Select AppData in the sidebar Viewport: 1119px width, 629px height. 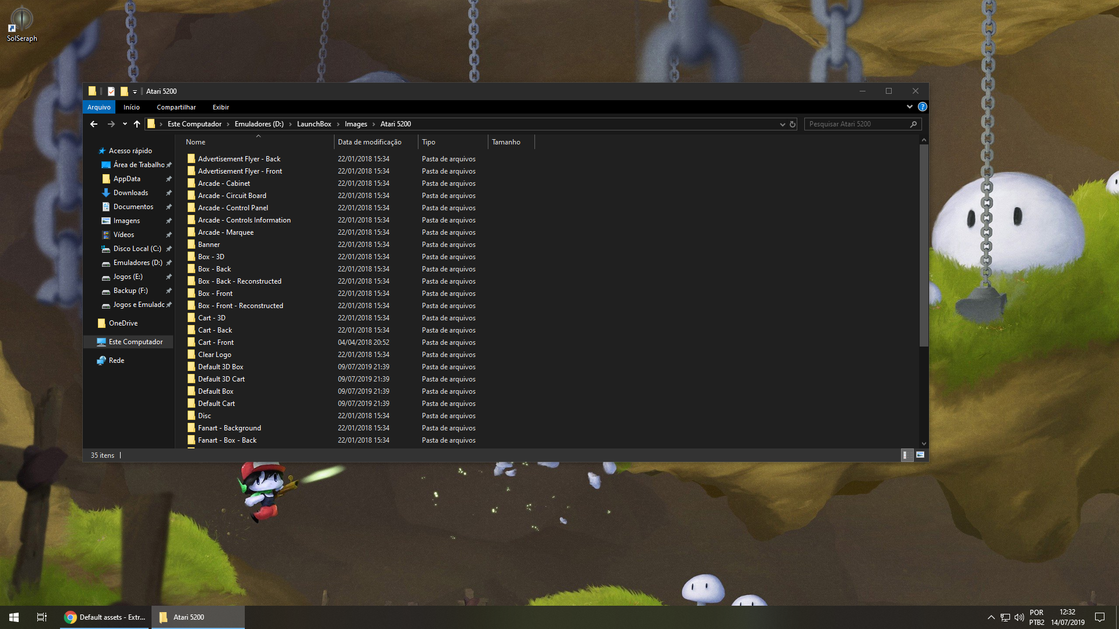coord(127,179)
